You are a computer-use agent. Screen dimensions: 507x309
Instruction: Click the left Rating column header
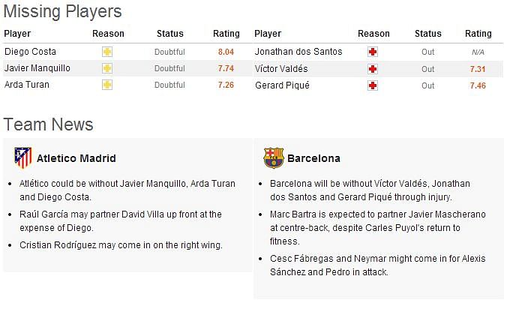226,34
